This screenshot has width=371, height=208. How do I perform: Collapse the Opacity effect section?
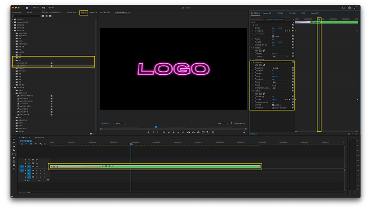click(251, 48)
